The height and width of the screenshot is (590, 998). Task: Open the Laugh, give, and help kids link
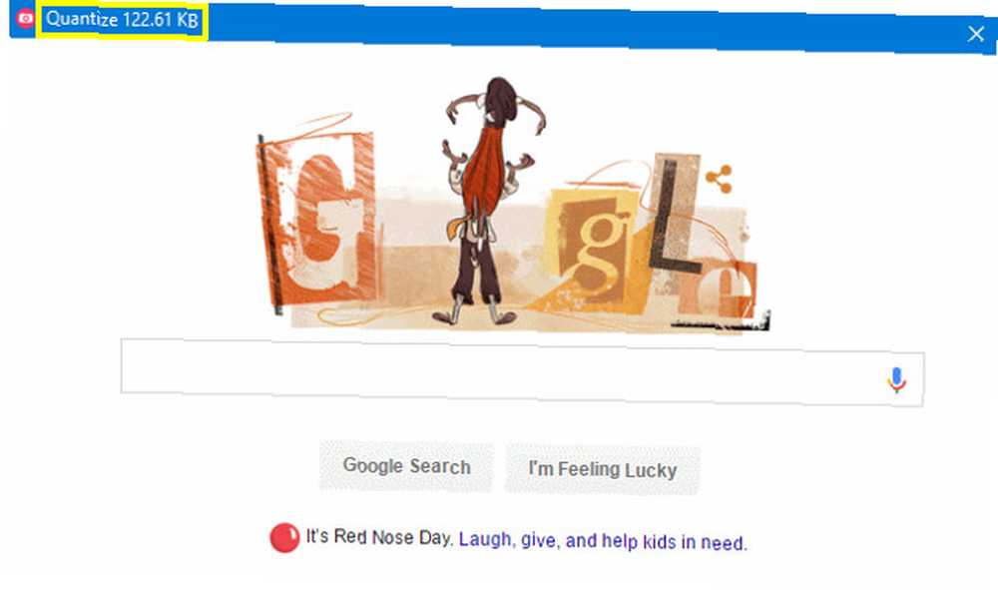pos(603,542)
